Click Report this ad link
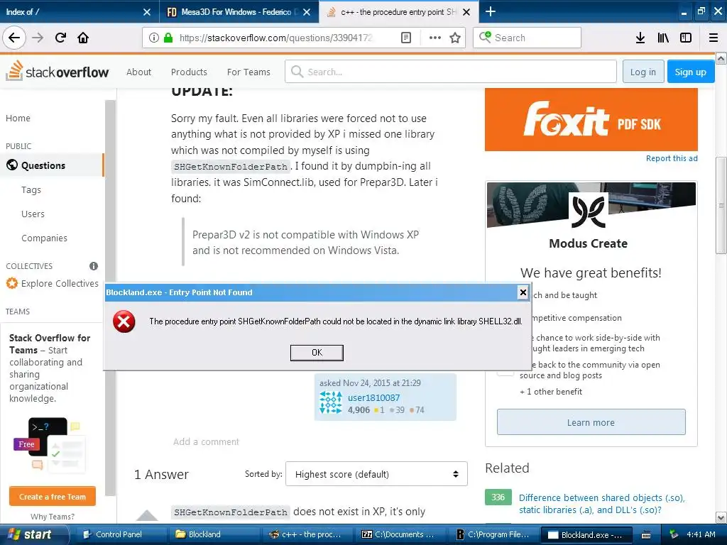 click(672, 158)
